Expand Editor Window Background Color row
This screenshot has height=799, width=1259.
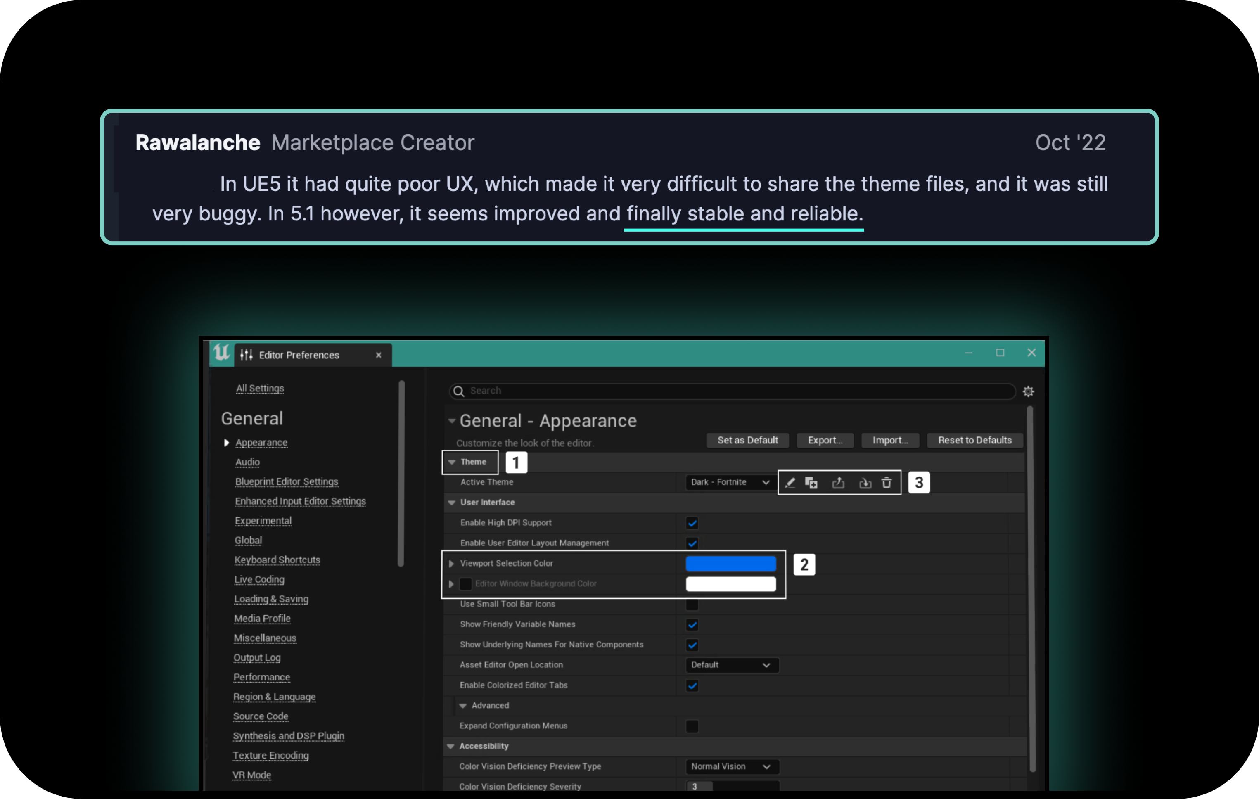(451, 583)
